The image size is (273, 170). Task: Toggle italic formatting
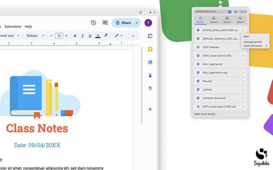[x=83, y=36]
